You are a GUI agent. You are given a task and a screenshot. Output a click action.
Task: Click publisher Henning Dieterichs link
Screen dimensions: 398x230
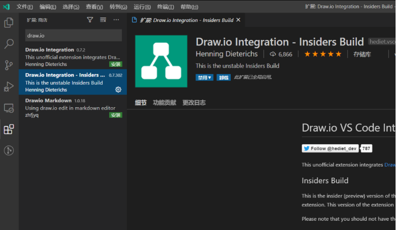pos(227,54)
